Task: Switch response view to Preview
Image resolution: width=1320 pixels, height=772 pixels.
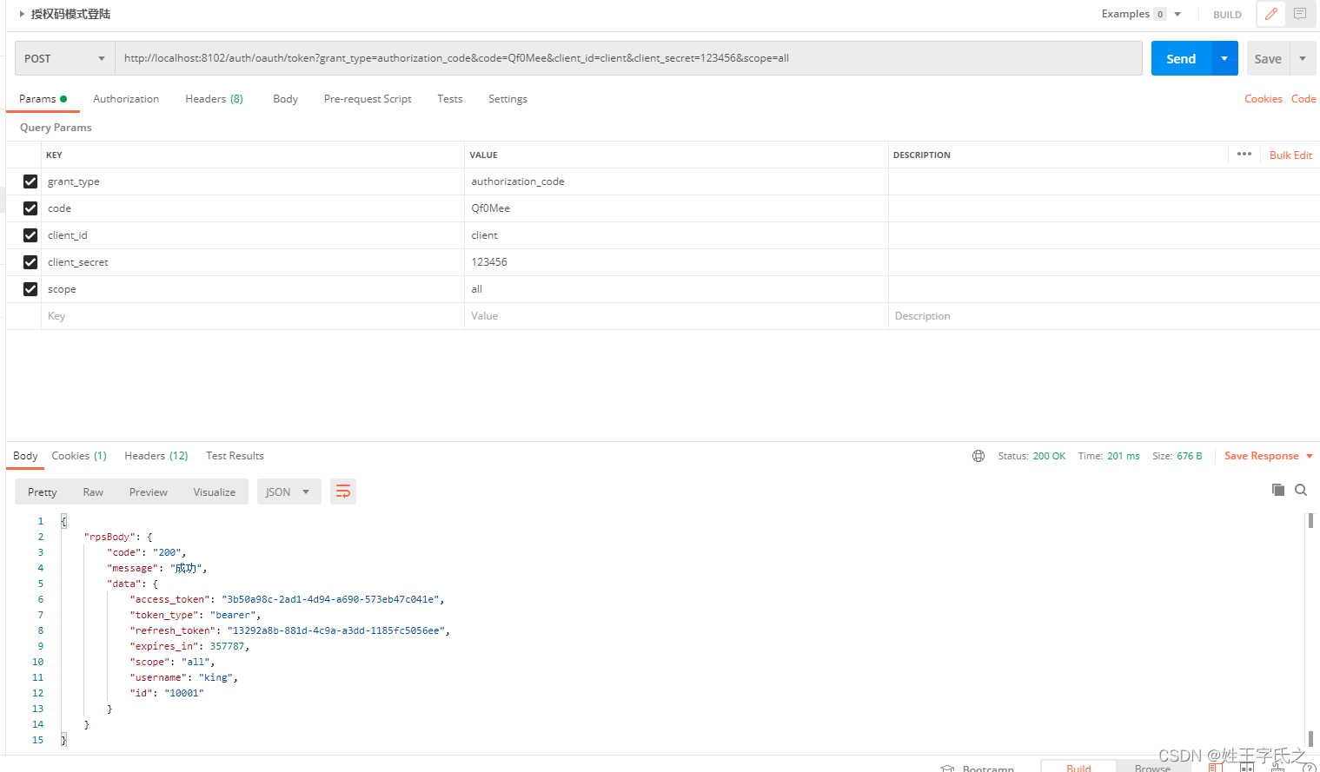Action: click(149, 492)
